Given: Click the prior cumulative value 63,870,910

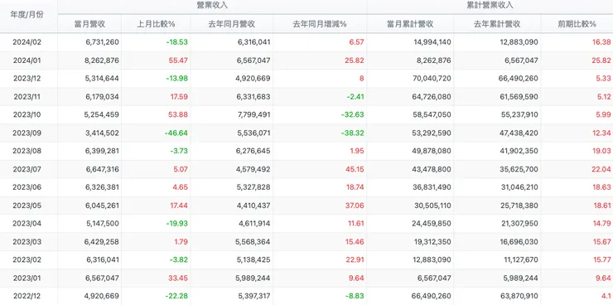Looking at the screenshot, I should [519, 296].
